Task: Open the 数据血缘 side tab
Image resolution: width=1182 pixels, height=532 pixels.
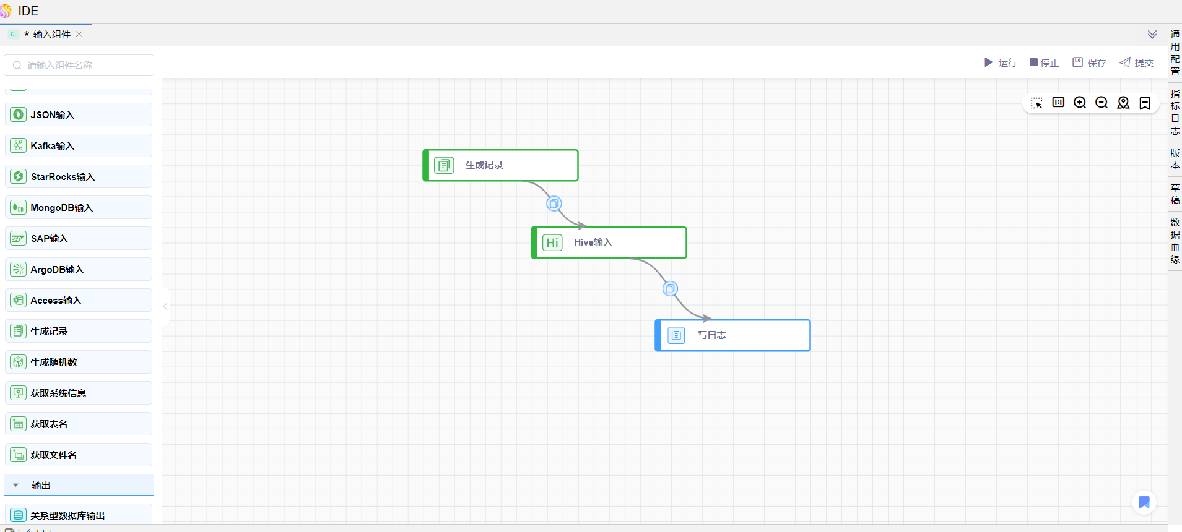Action: coord(1175,241)
